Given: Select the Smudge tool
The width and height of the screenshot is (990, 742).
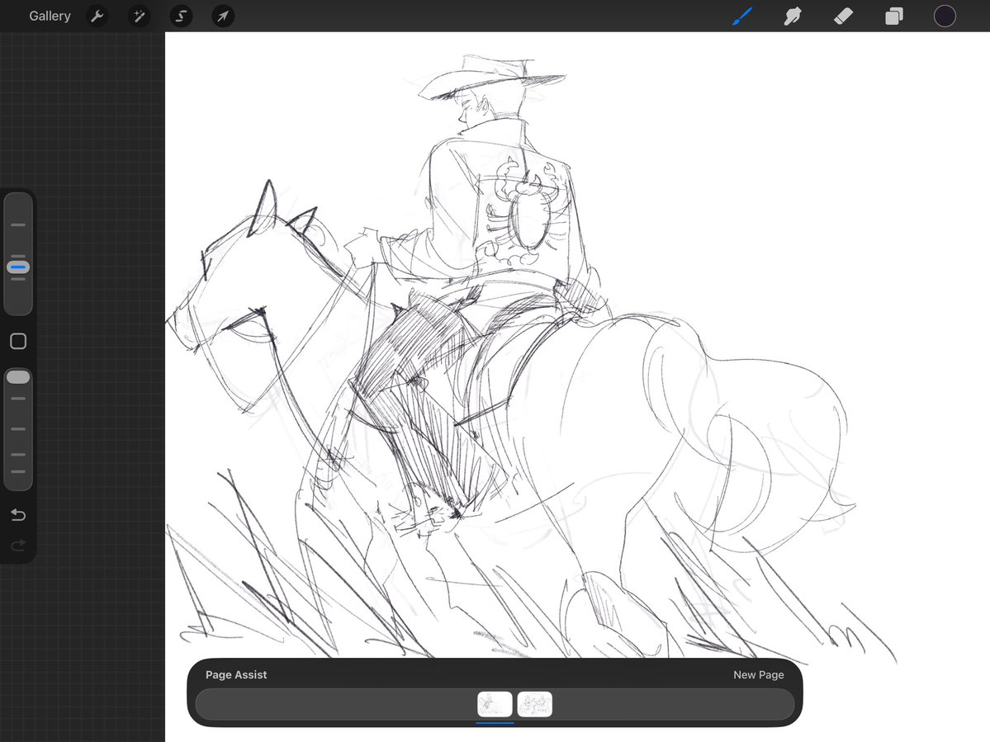Looking at the screenshot, I should point(793,16).
